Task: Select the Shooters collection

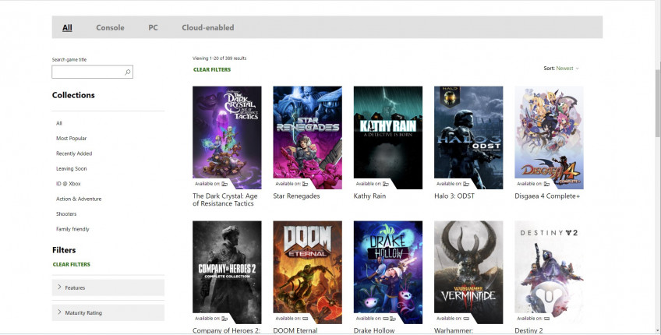Action: (66, 214)
